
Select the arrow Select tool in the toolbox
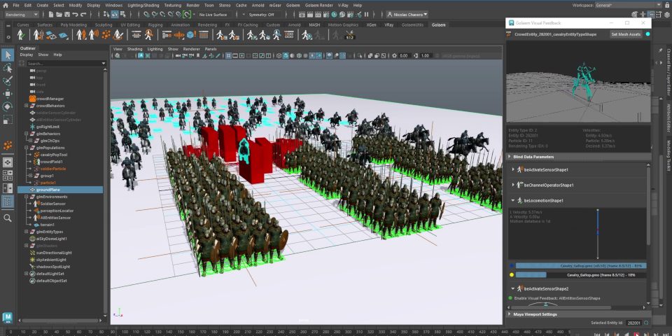point(8,55)
